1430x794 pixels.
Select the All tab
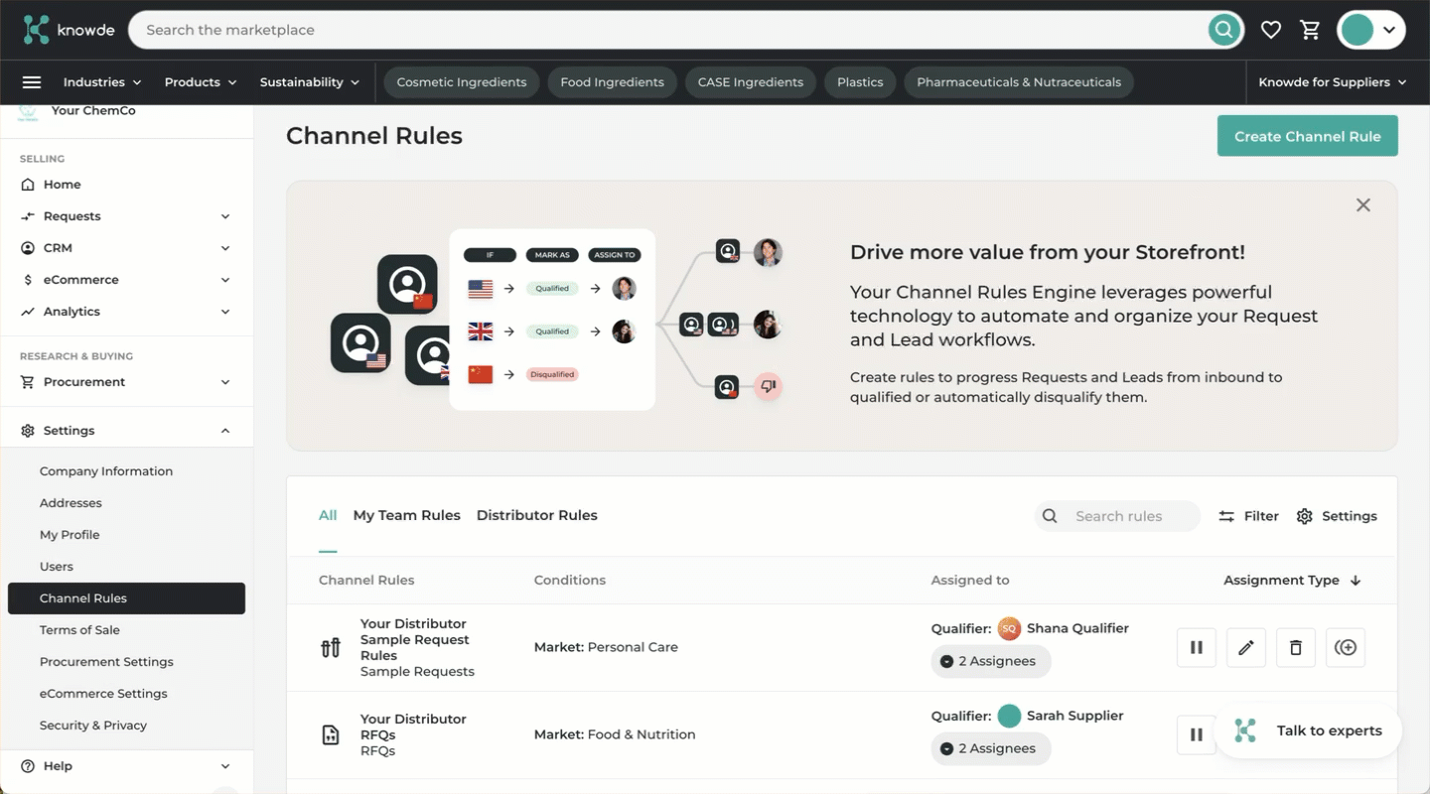[328, 515]
